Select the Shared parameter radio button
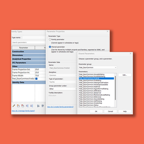The width and height of the screenshot is (144, 144). click(x=50, y=47)
